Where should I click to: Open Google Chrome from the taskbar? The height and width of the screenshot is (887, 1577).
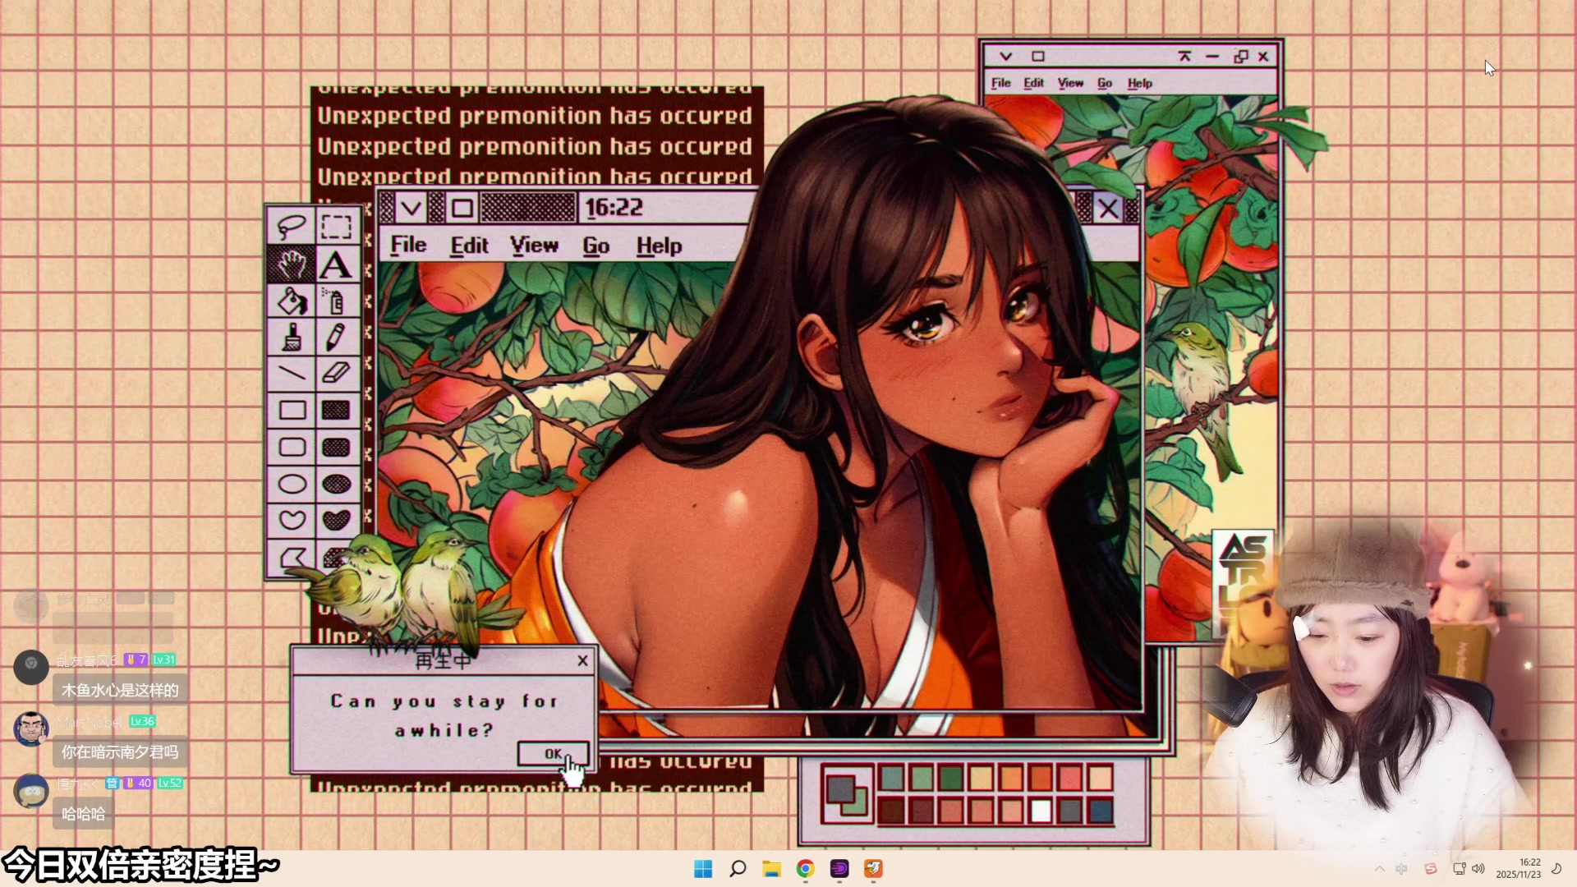click(x=805, y=869)
